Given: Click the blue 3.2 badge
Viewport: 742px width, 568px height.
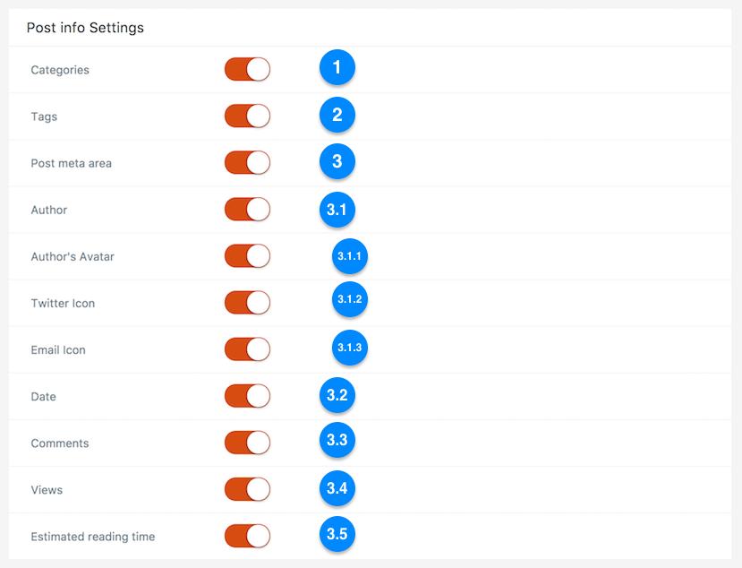Looking at the screenshot, I should [x=337, y=395].
